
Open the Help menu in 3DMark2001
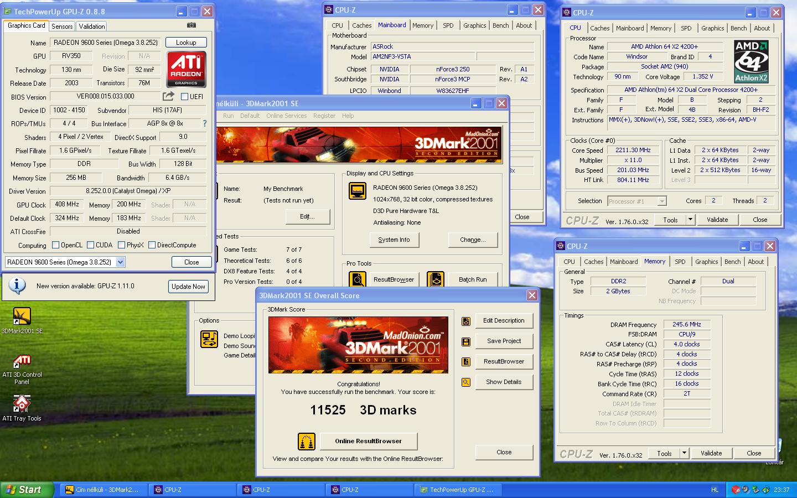348,116
